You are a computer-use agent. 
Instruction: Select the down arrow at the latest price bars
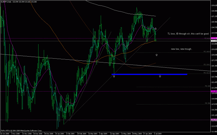pyautogui.click(x=156, y=29)
